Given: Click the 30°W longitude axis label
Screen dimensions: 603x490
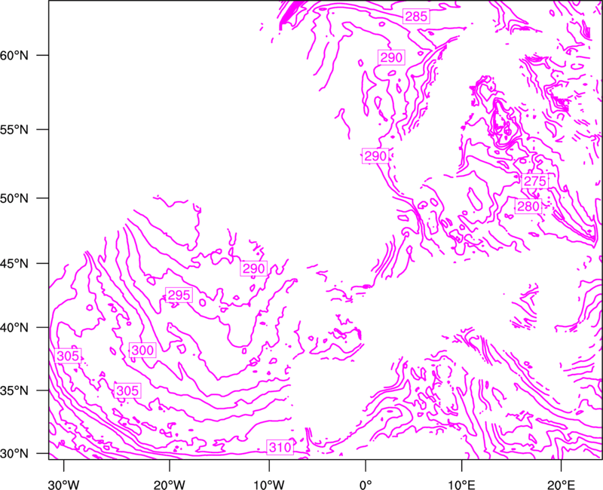Looking at the screenshot, I should coord(64,485).
